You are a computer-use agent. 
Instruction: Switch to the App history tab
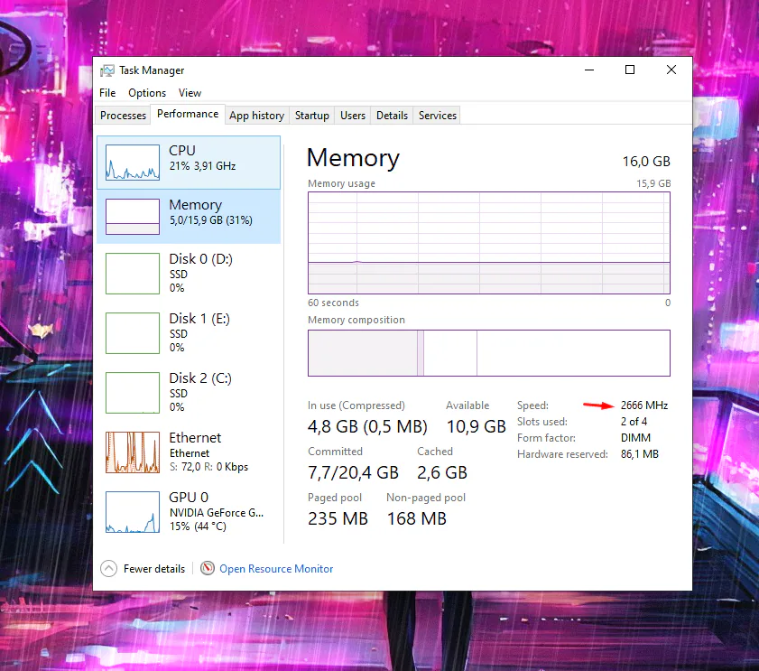tap(256, 116)
